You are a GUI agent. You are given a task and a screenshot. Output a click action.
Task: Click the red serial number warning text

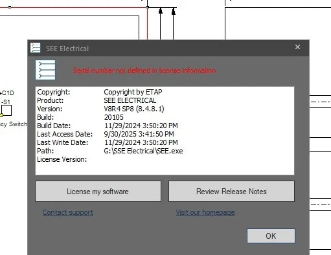click(x=145, y=71)
